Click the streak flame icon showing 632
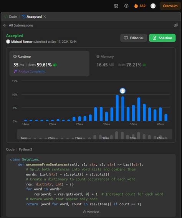The width and height of the screenshot is (182, 218). 136,6
